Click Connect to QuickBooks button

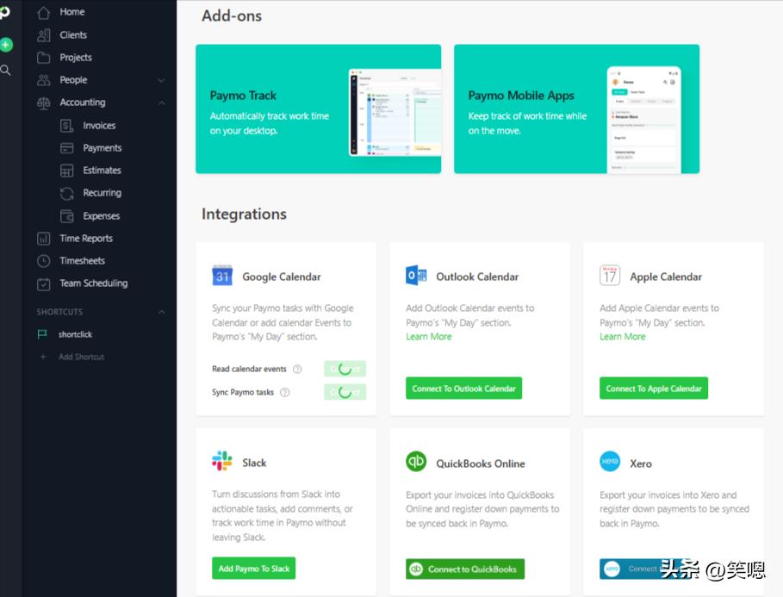tap(465, 569)
